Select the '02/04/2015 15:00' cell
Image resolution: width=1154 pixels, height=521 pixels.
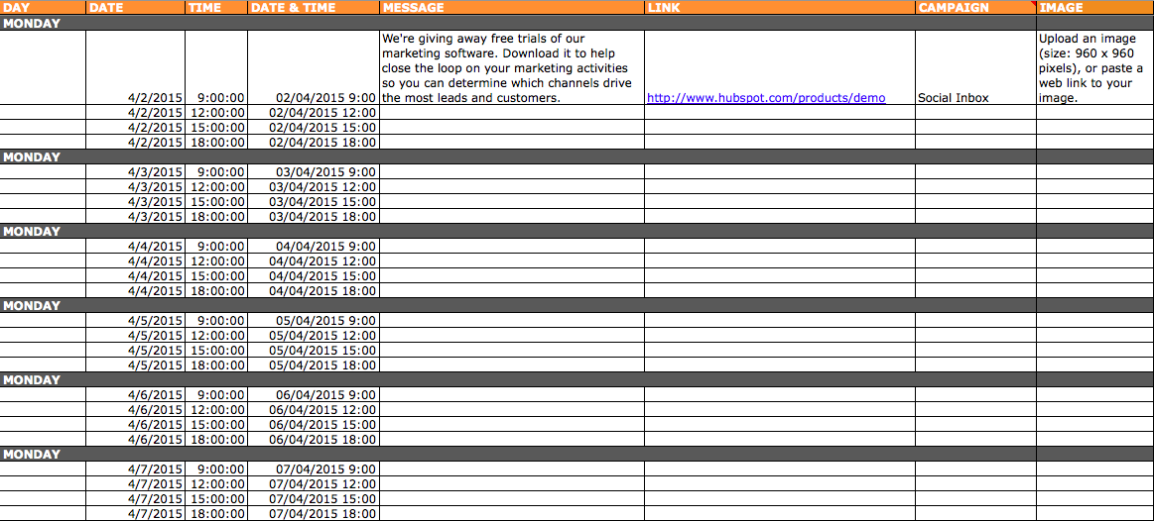click(314, 127)
